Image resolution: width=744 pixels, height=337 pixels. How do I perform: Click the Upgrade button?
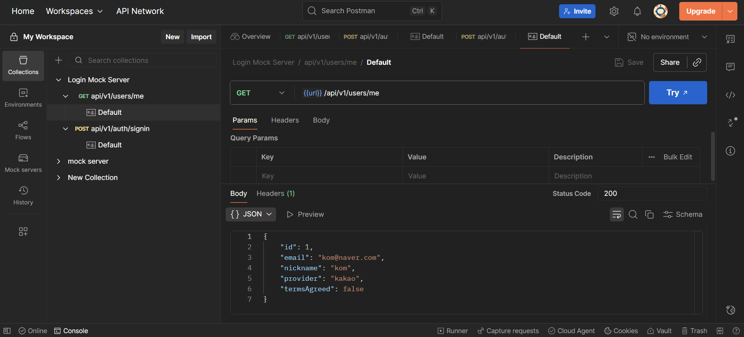coord(701,11)
